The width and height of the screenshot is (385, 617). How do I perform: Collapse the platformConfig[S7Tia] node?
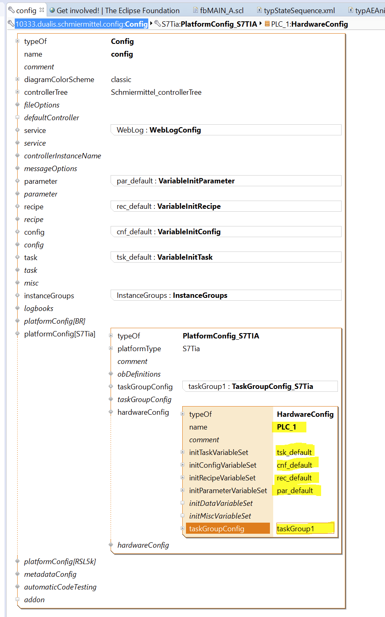(x=18, y=334)
